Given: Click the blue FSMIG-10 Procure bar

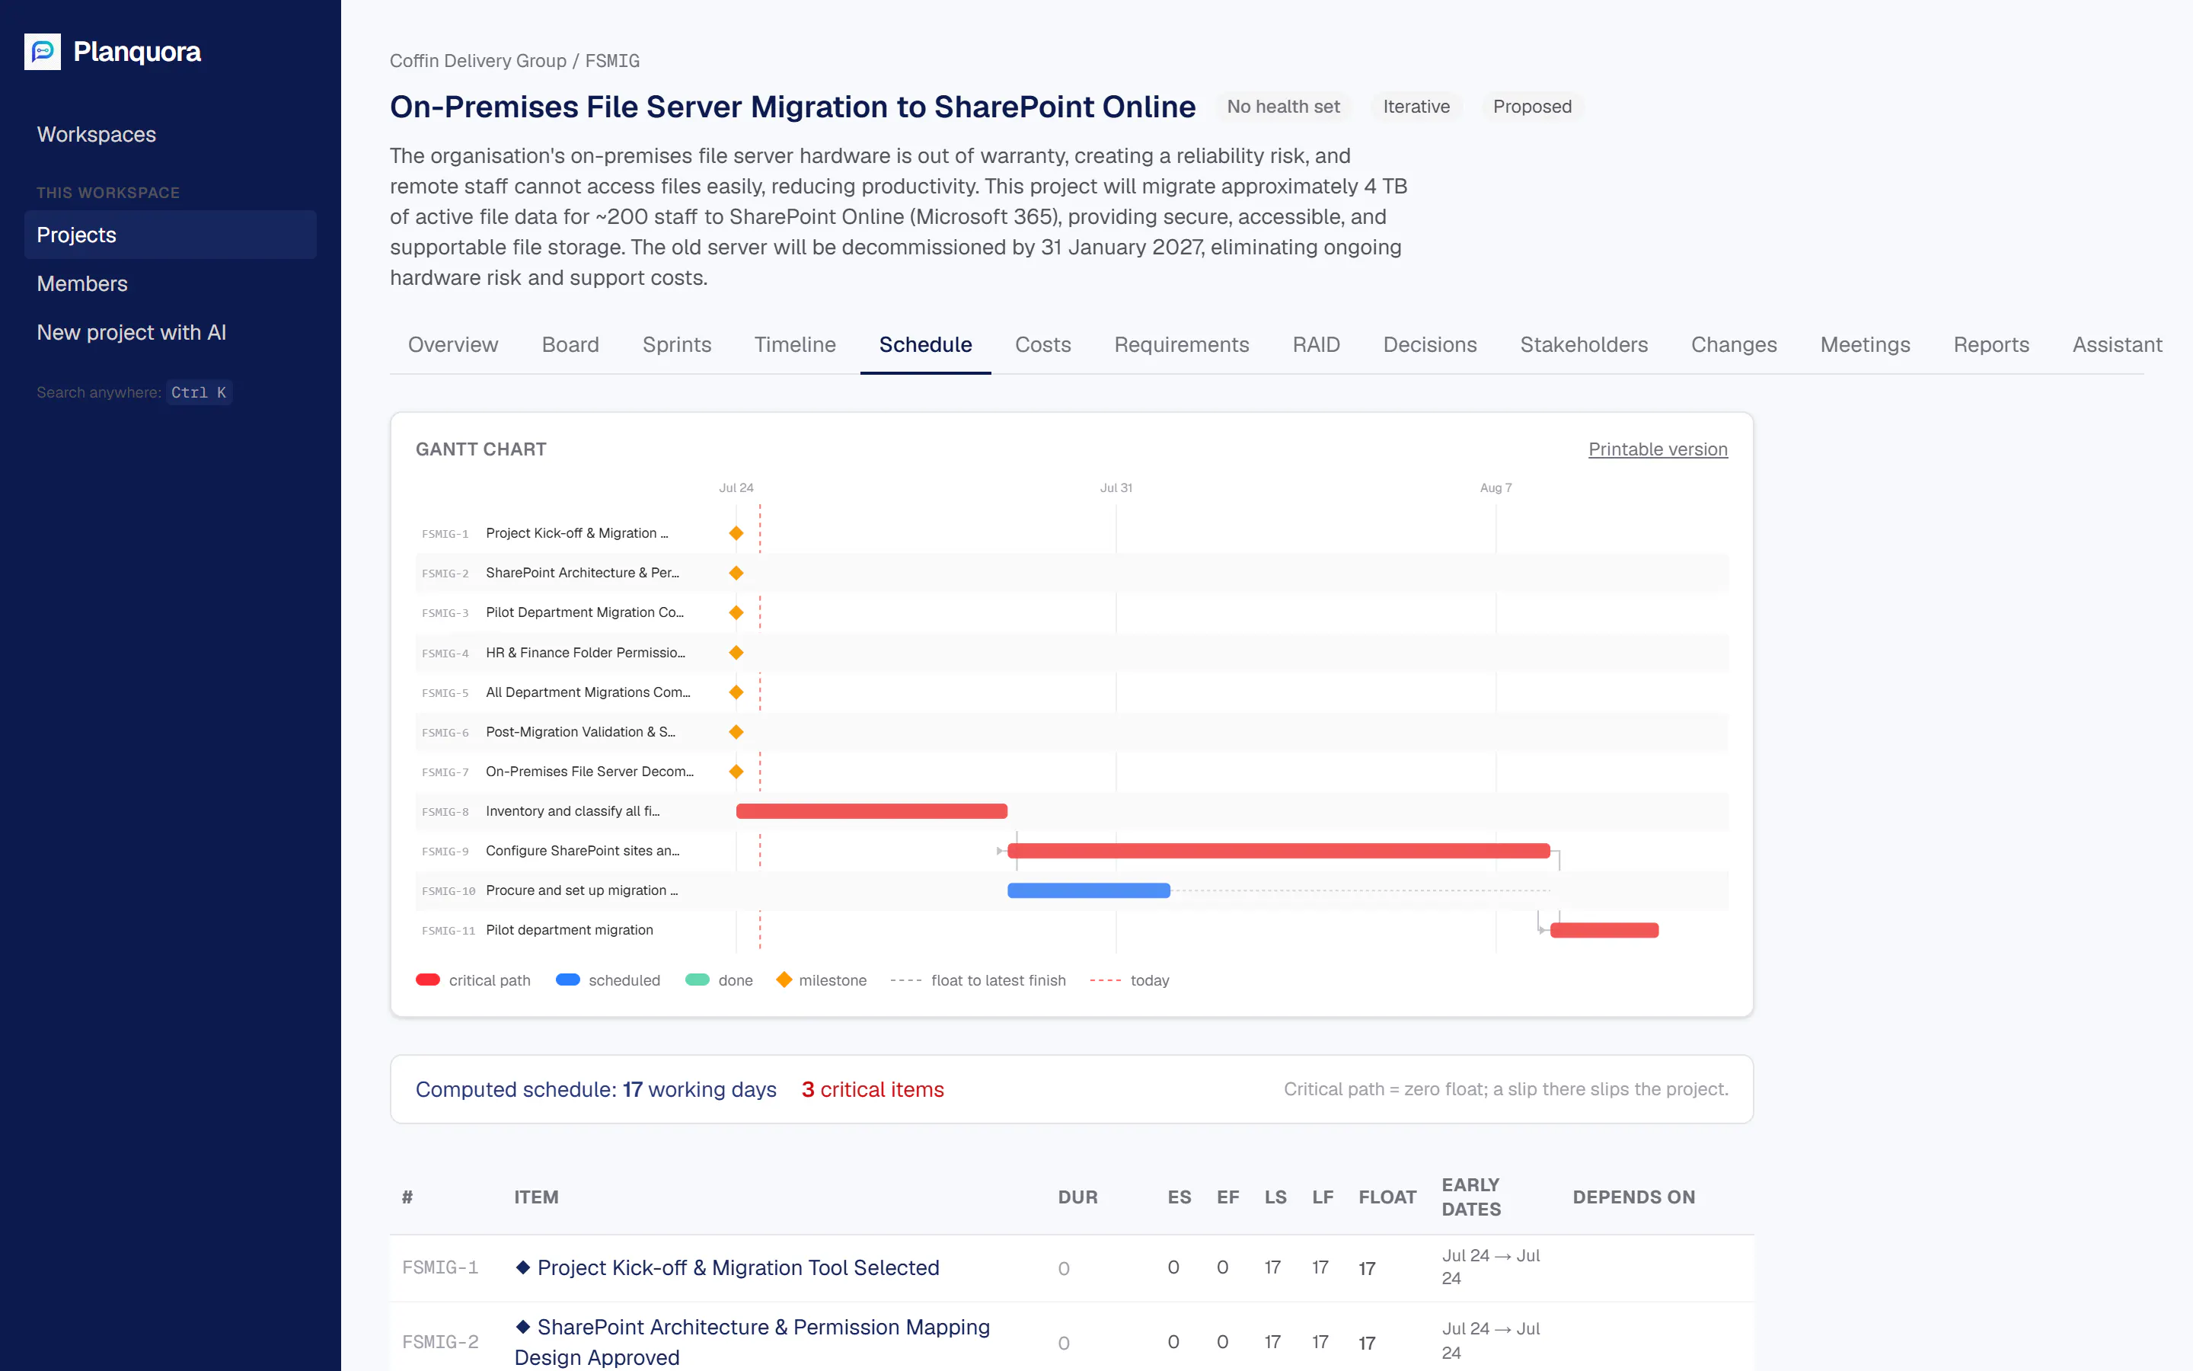Looking at the screenshot, I should (x=1088, y=890).
